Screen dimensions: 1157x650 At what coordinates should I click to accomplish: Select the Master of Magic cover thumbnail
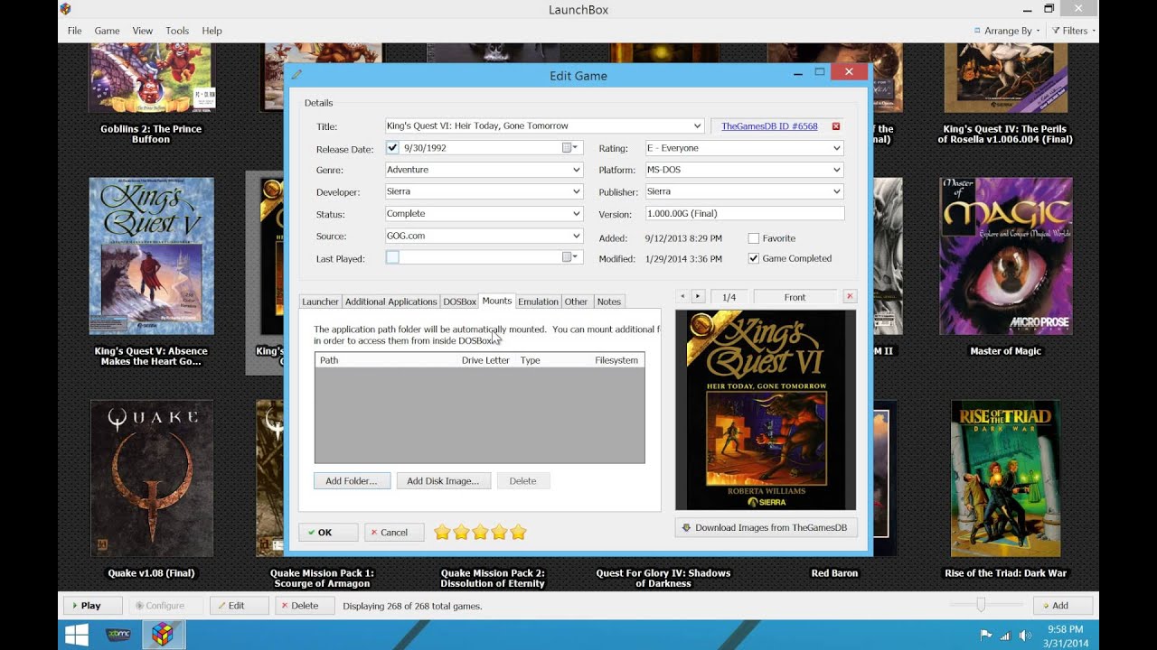point(1005,256)
